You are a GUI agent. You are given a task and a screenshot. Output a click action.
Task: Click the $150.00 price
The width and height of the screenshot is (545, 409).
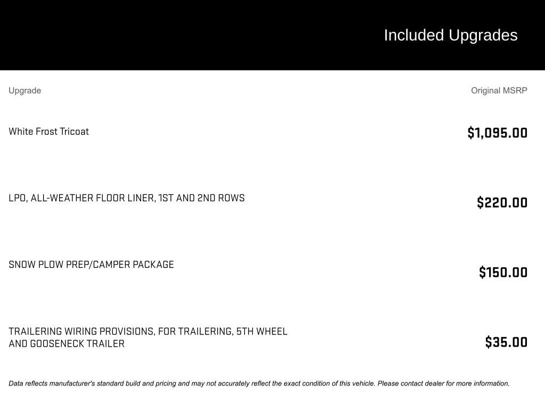click(x=503, y=272)
